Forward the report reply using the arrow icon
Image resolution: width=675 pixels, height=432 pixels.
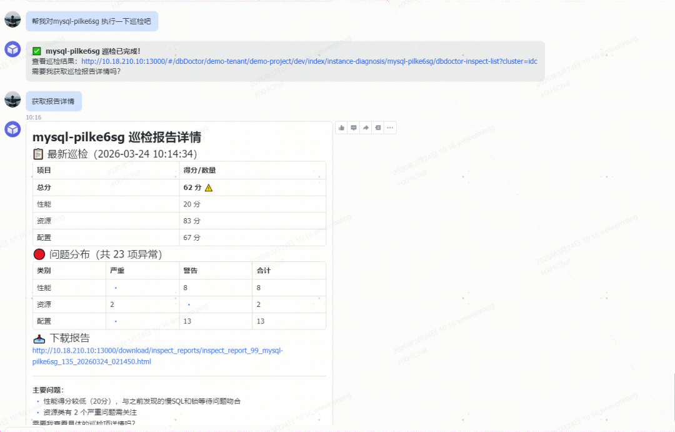coord(366,128)
